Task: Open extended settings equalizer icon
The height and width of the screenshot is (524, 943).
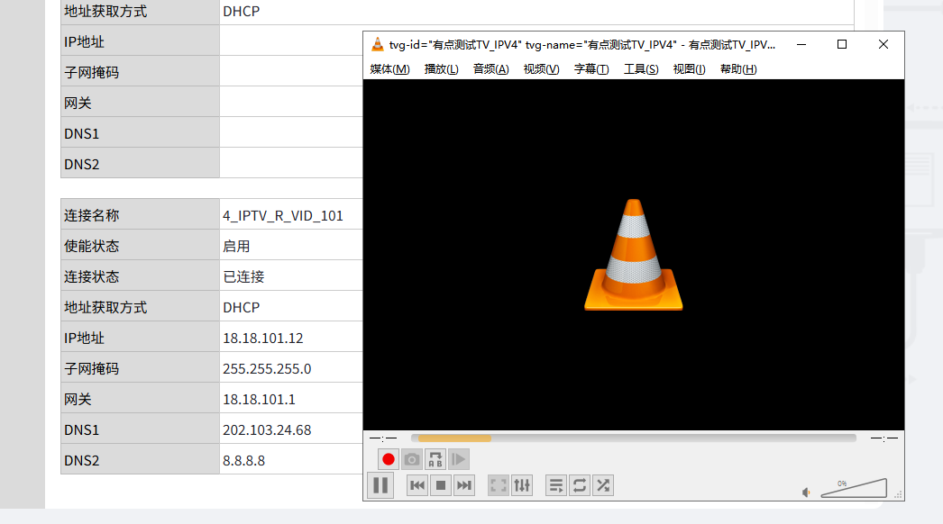Action: 522,485
